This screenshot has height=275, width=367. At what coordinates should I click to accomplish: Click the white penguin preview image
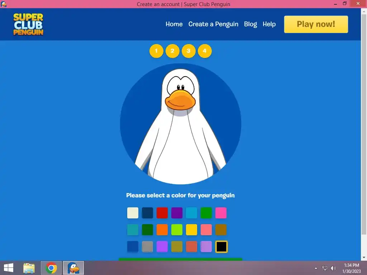tap(181, 124)
